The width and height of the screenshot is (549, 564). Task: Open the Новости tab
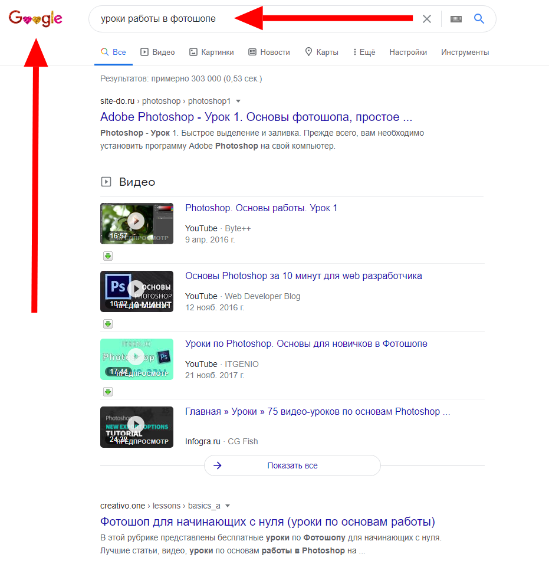point(269,52)
